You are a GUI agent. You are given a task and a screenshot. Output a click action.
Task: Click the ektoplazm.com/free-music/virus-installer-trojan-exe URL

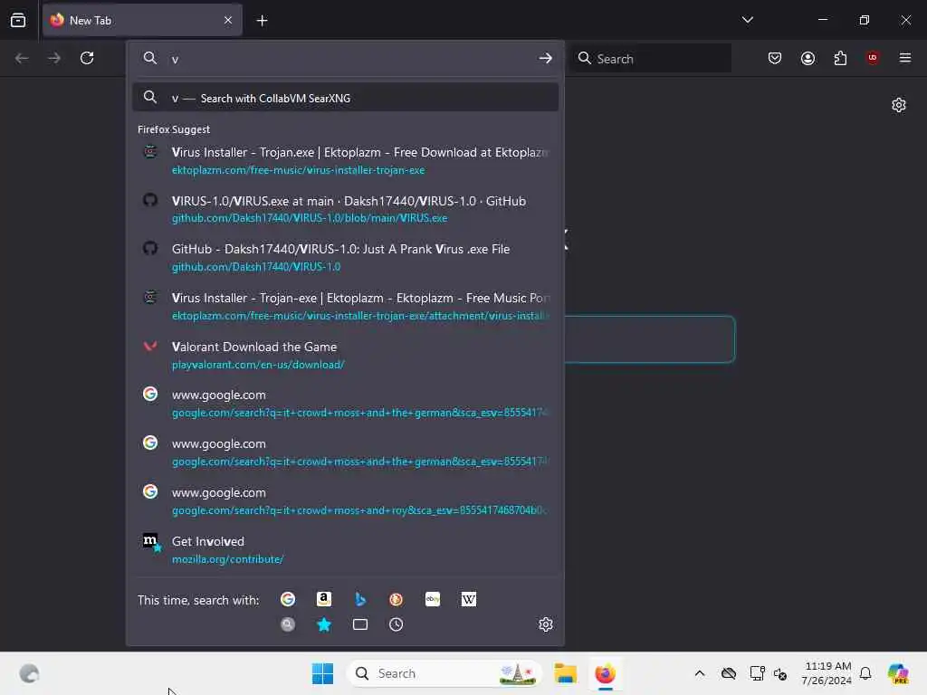click(x=298, y=170)
